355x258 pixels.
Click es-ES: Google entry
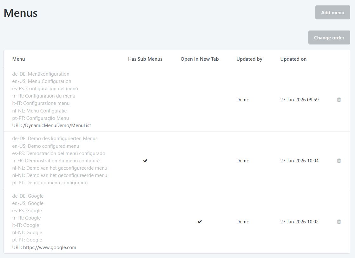(x=27, y=210)
